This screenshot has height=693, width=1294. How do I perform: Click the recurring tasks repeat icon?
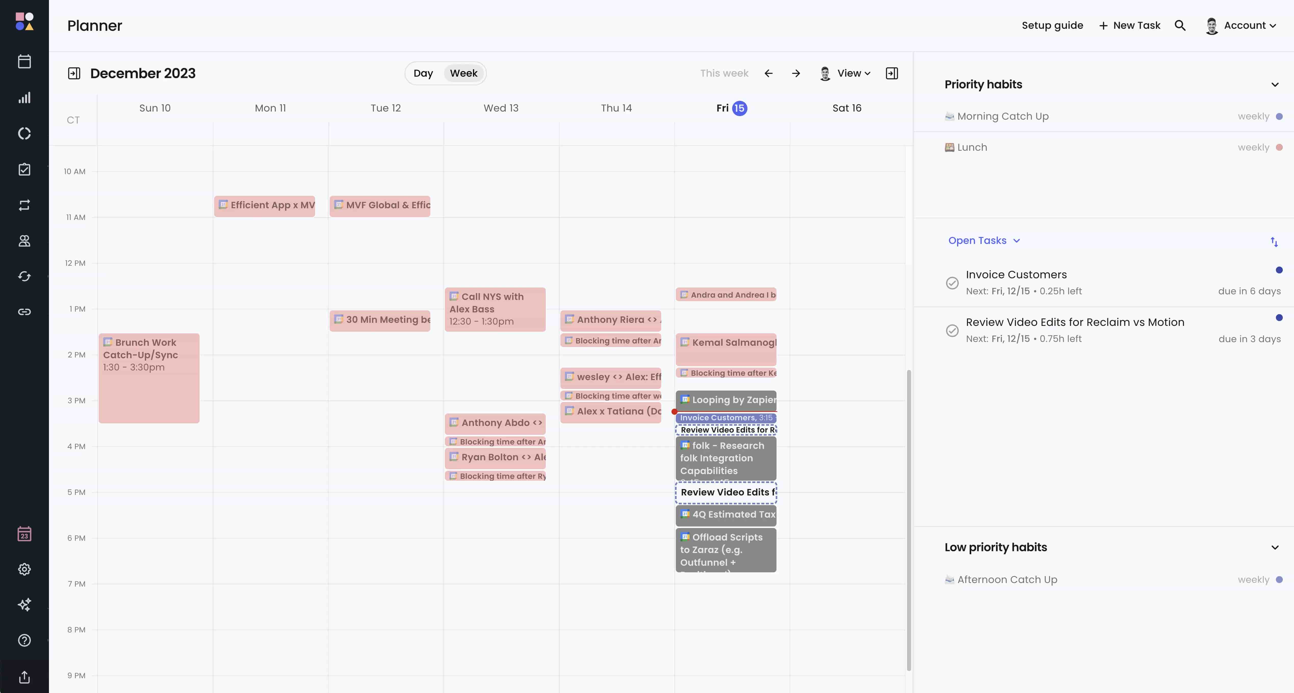click(x=24, y=205)
